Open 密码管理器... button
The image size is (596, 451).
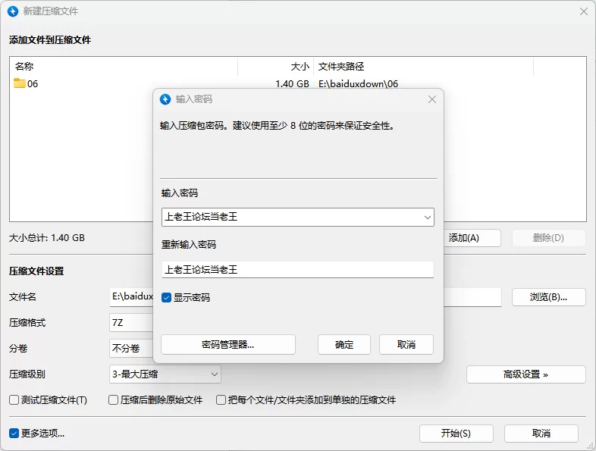pyautogui.click(x=228, y=345)
